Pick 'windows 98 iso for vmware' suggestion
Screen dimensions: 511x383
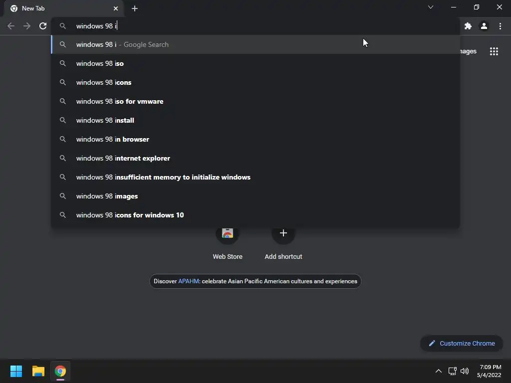click(255, 101)
